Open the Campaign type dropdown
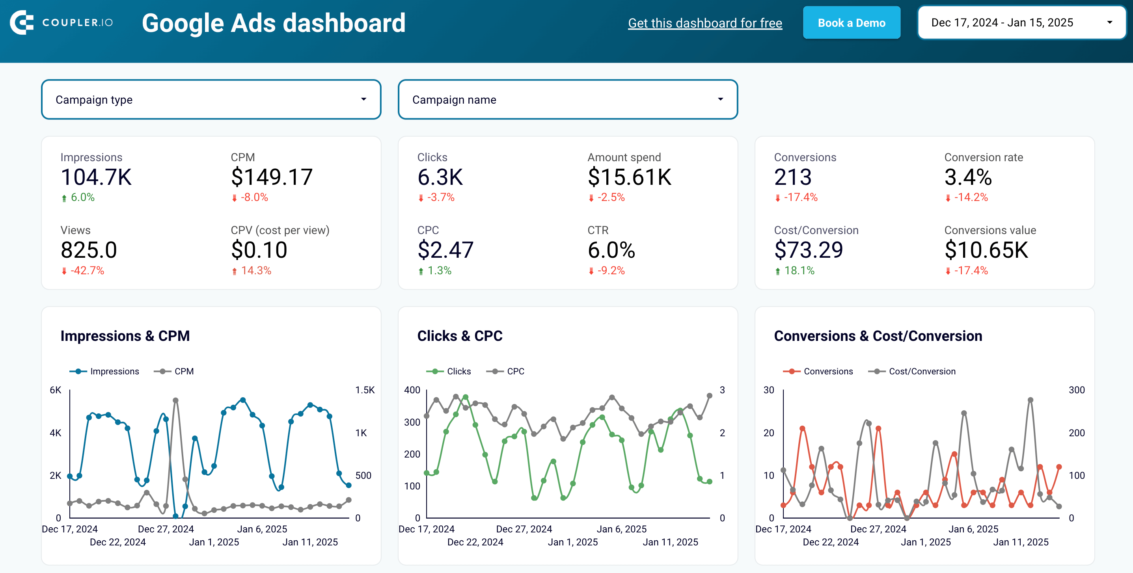This screenshot has height=573, width=1133. 211,99
